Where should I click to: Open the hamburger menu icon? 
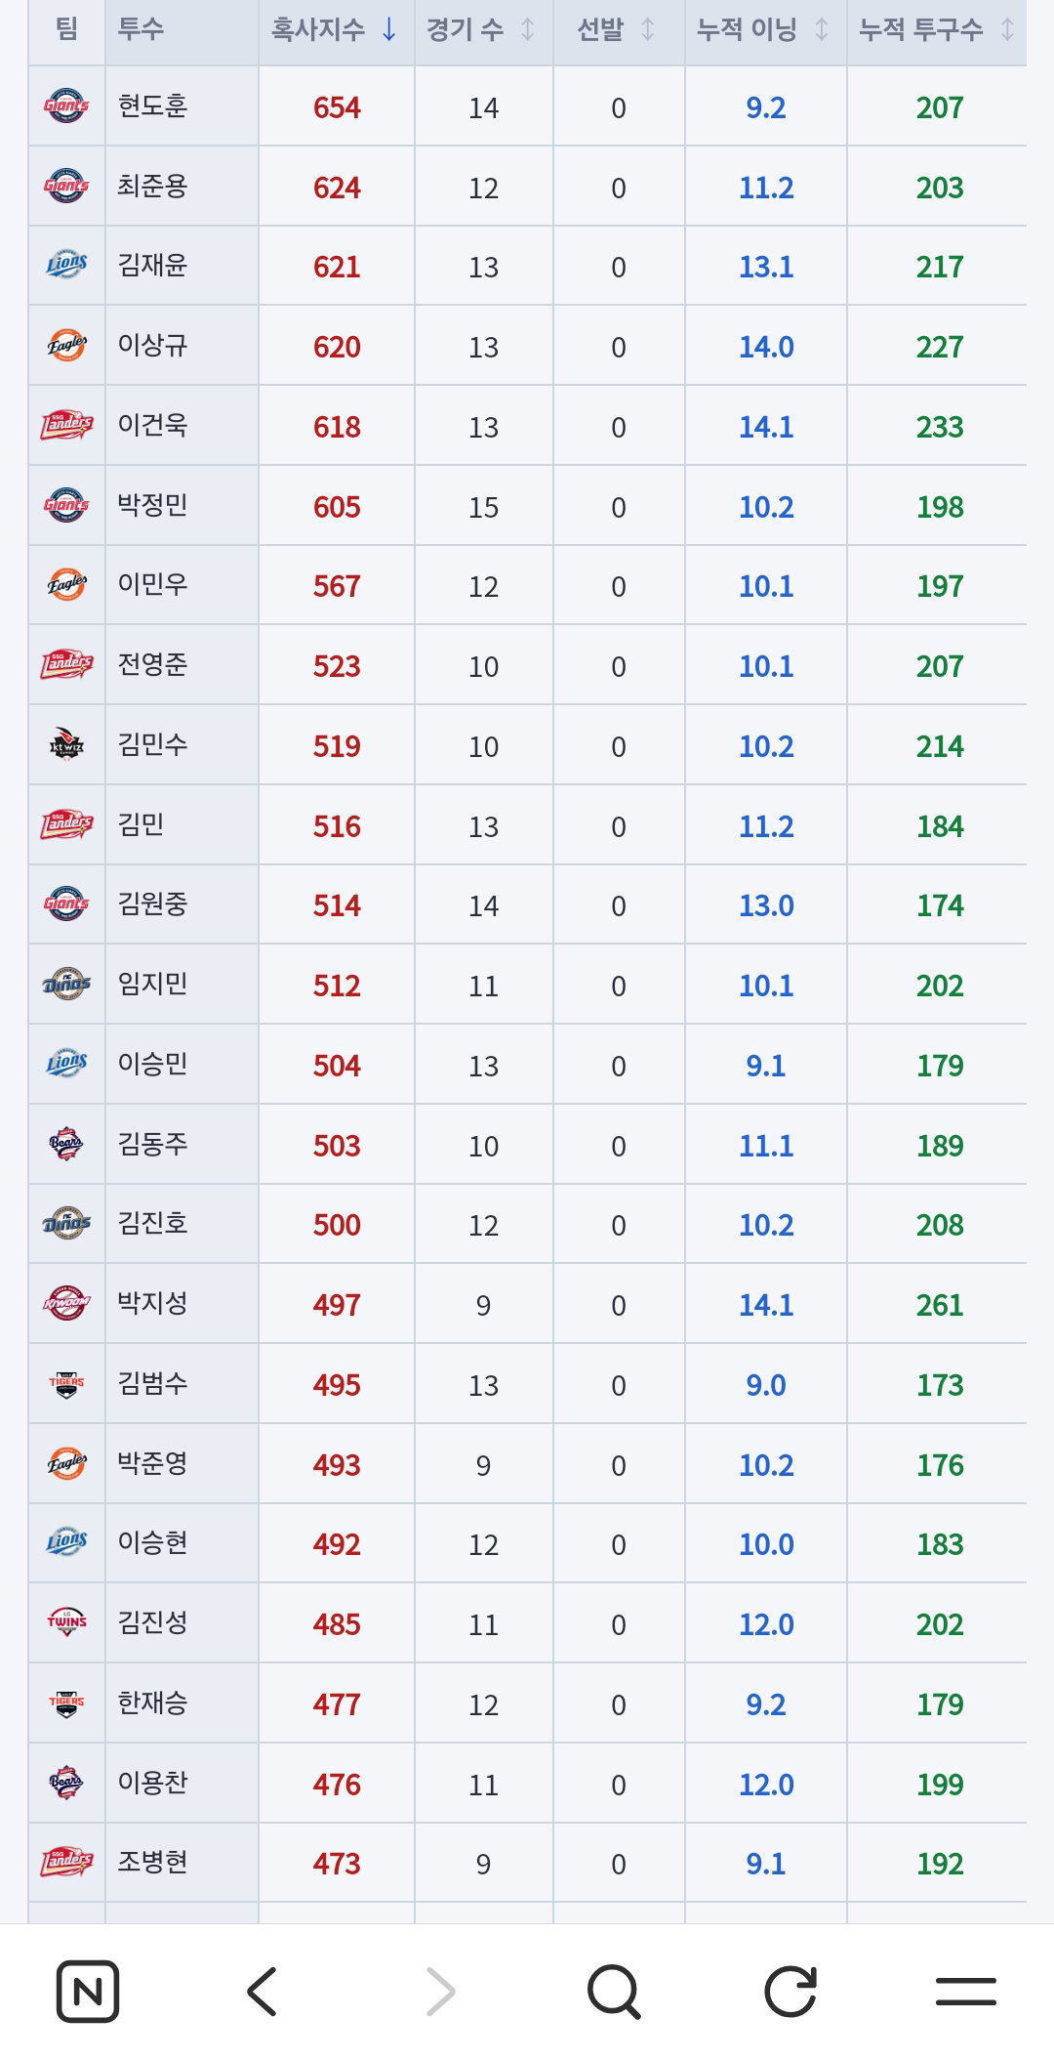pos(966,1992)
